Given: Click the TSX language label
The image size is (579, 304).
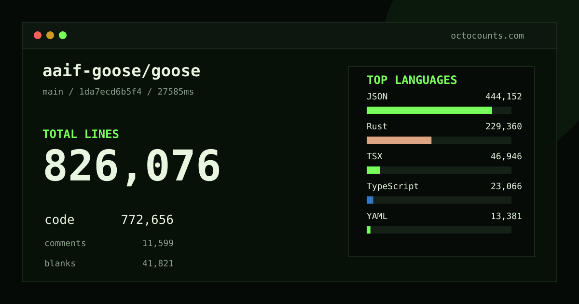Looking at the screenshot, I should coord(374,156).
